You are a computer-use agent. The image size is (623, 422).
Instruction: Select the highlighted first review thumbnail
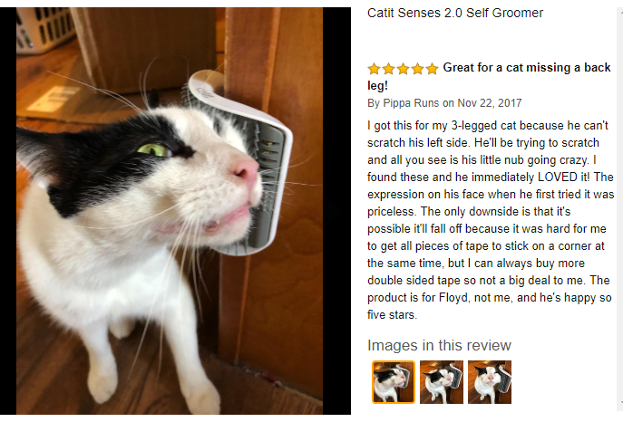[394, 382]
